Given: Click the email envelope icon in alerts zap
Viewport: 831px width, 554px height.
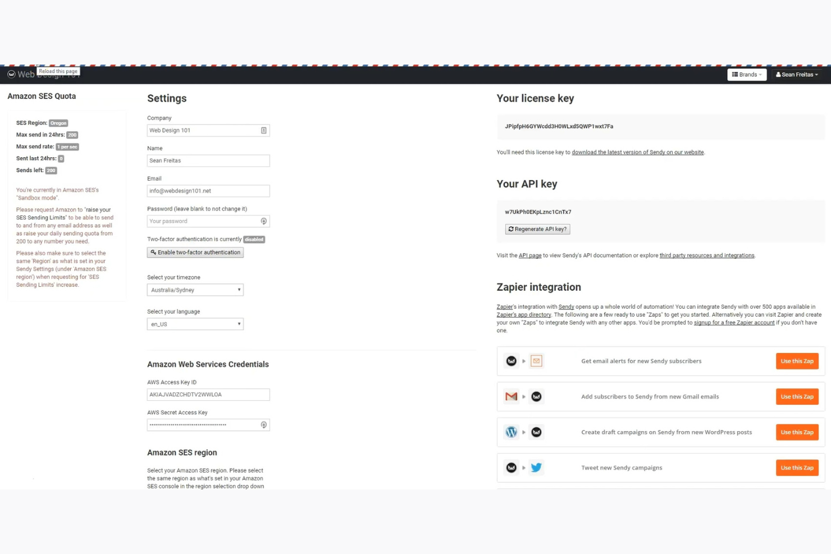Looking at the screenshot, I should point(536,361).
